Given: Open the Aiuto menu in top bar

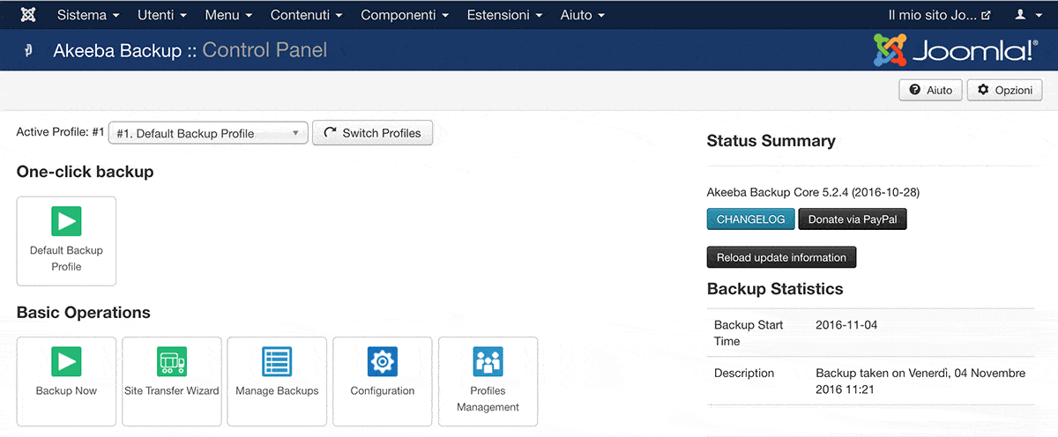Looking at the screenshot, I should [x=583, y=15].
